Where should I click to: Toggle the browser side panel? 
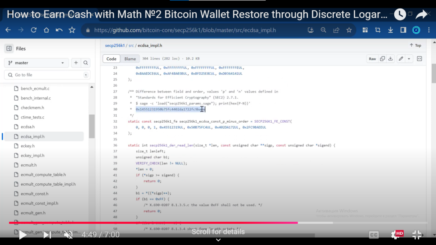(403, 30)
